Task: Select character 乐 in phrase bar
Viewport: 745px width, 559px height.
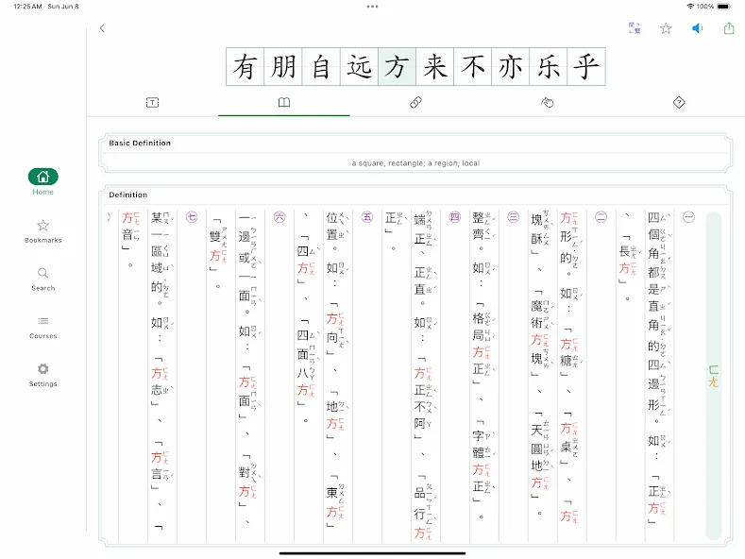Action: click(549, 66)
